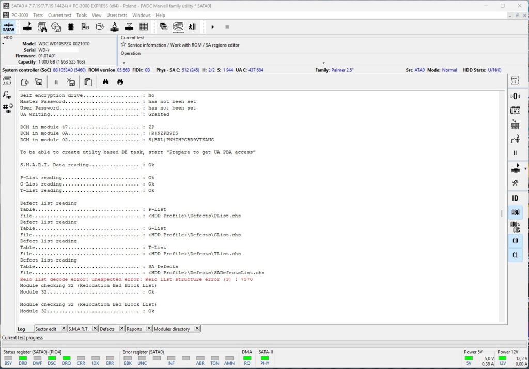
Task: Click the magnifier-over-disk icon in left sidebar
Action: pos(7,95)
